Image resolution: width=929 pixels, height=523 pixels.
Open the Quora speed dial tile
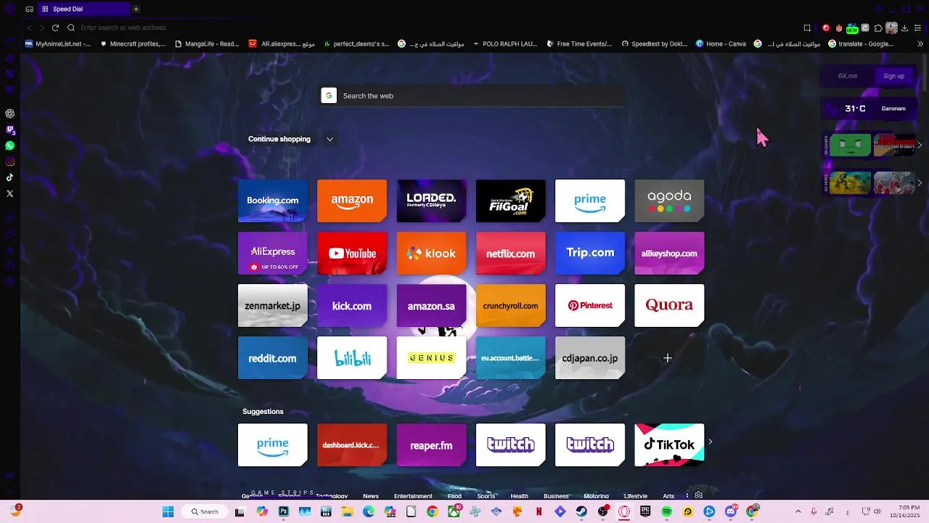669,305
